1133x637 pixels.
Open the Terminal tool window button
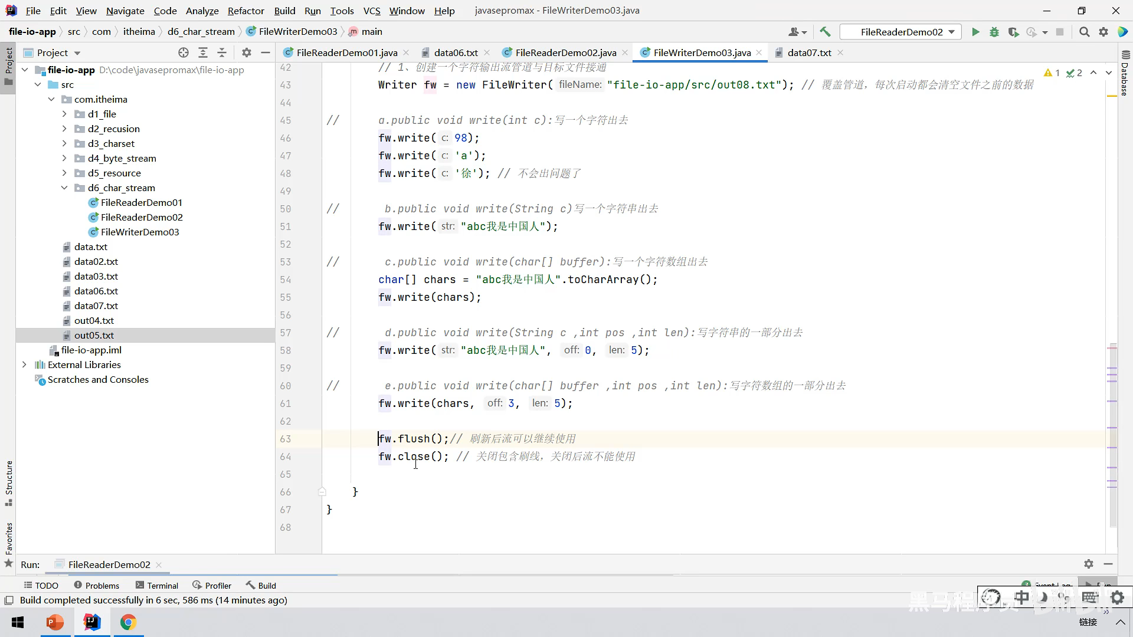pos(156,585)
